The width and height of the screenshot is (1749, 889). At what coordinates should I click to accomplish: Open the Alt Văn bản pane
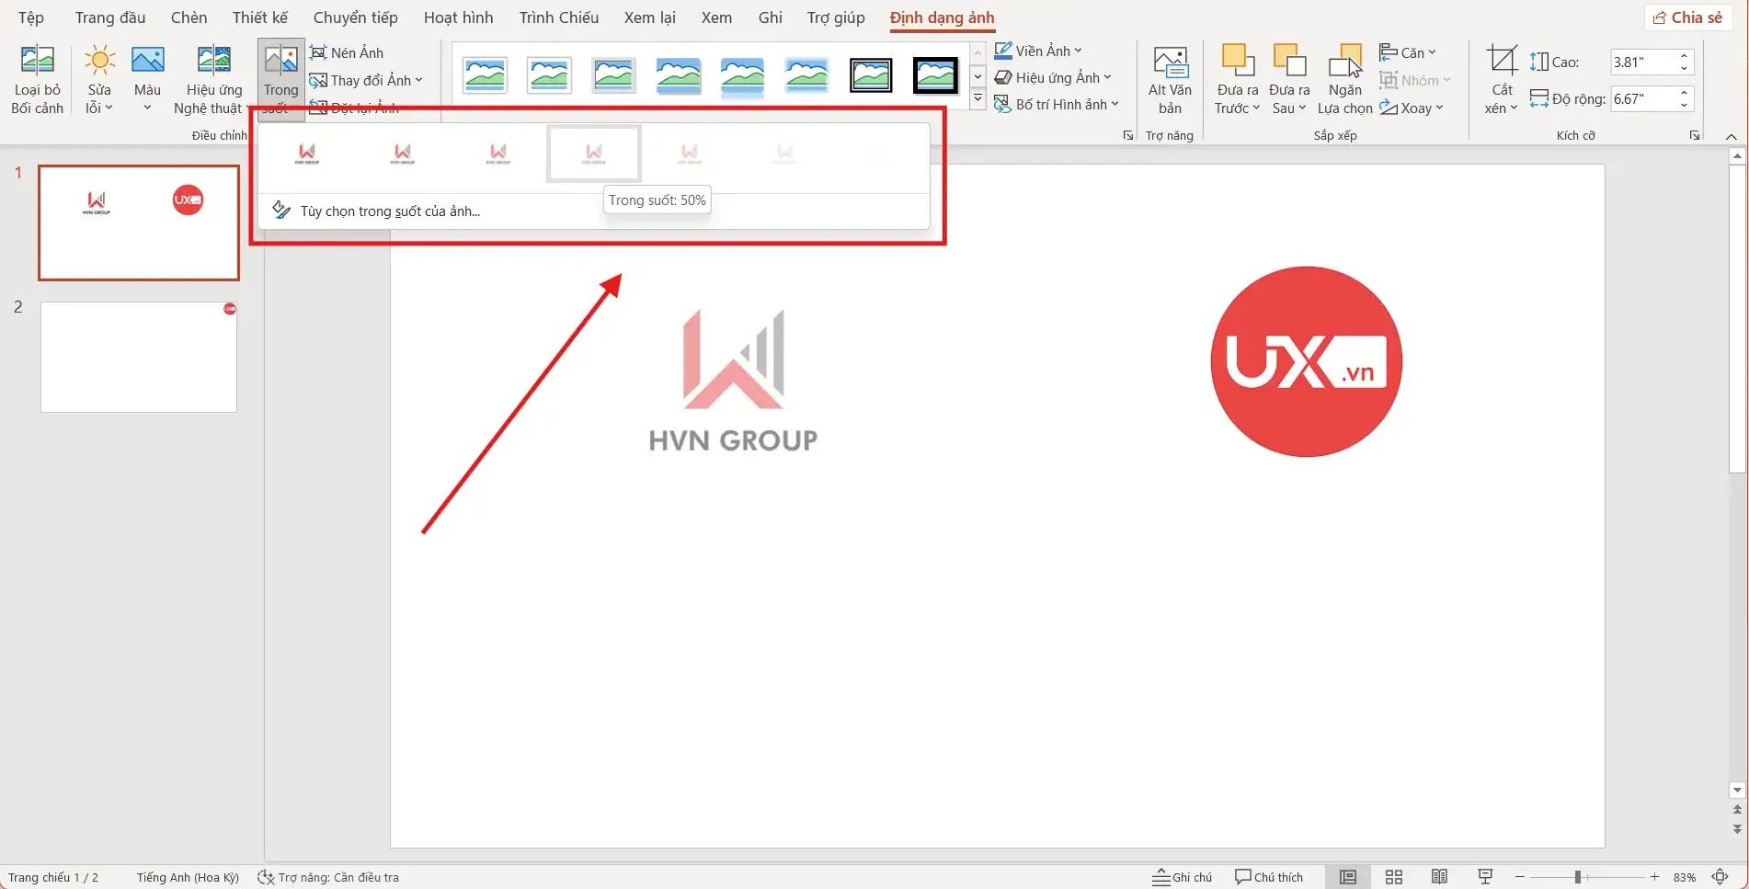coord(1170,81)
